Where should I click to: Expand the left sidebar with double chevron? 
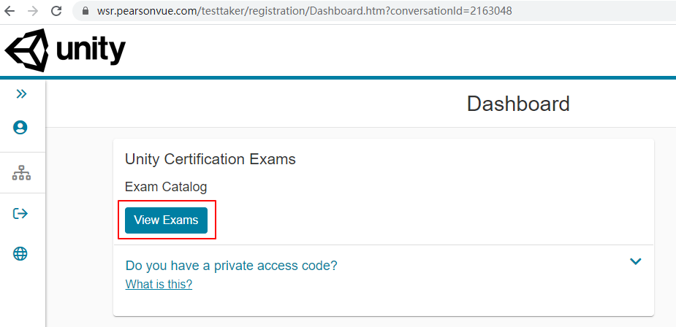coord(21,93)
